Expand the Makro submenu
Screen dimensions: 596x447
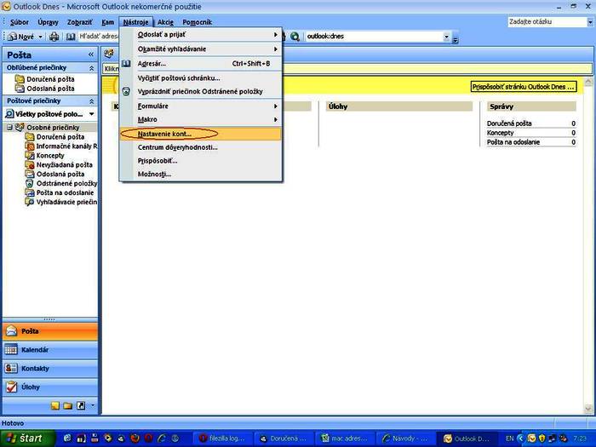(x=201, y=119)
